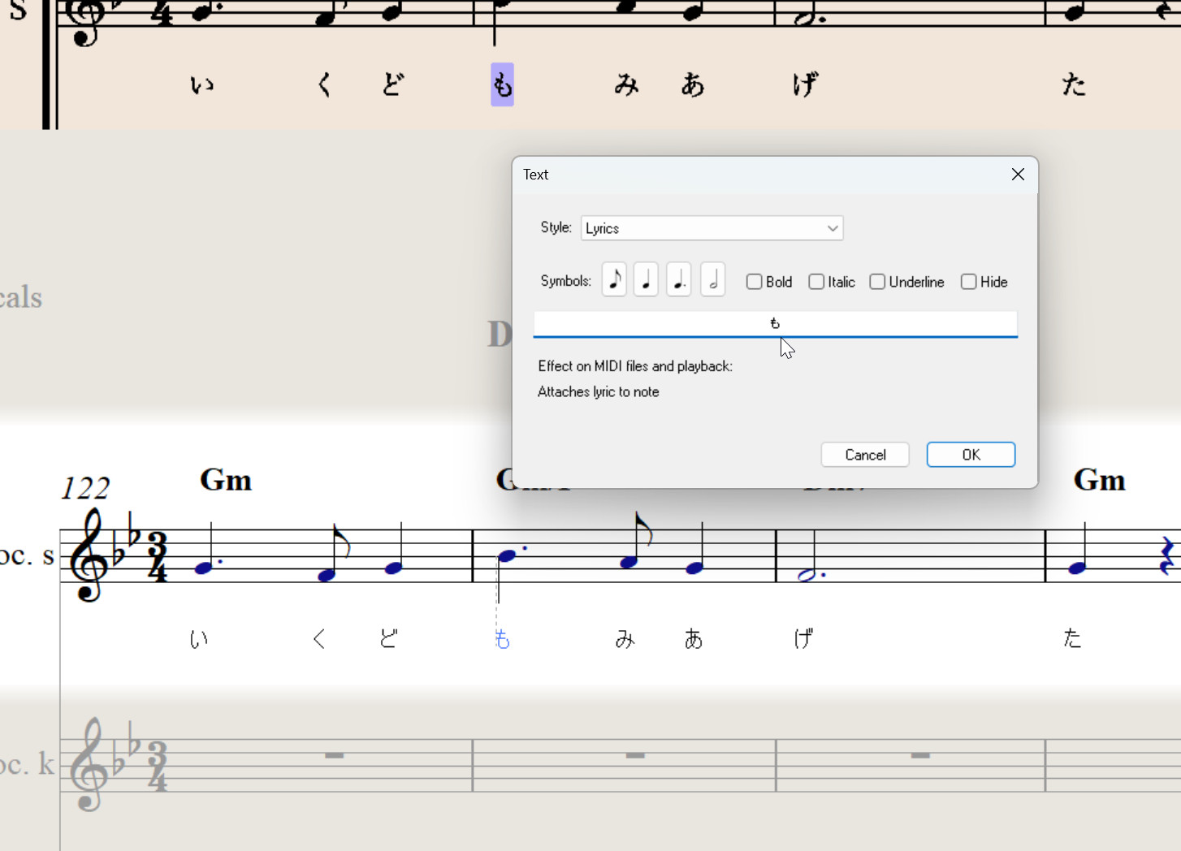Click the dotted half note in third measure

807,575
